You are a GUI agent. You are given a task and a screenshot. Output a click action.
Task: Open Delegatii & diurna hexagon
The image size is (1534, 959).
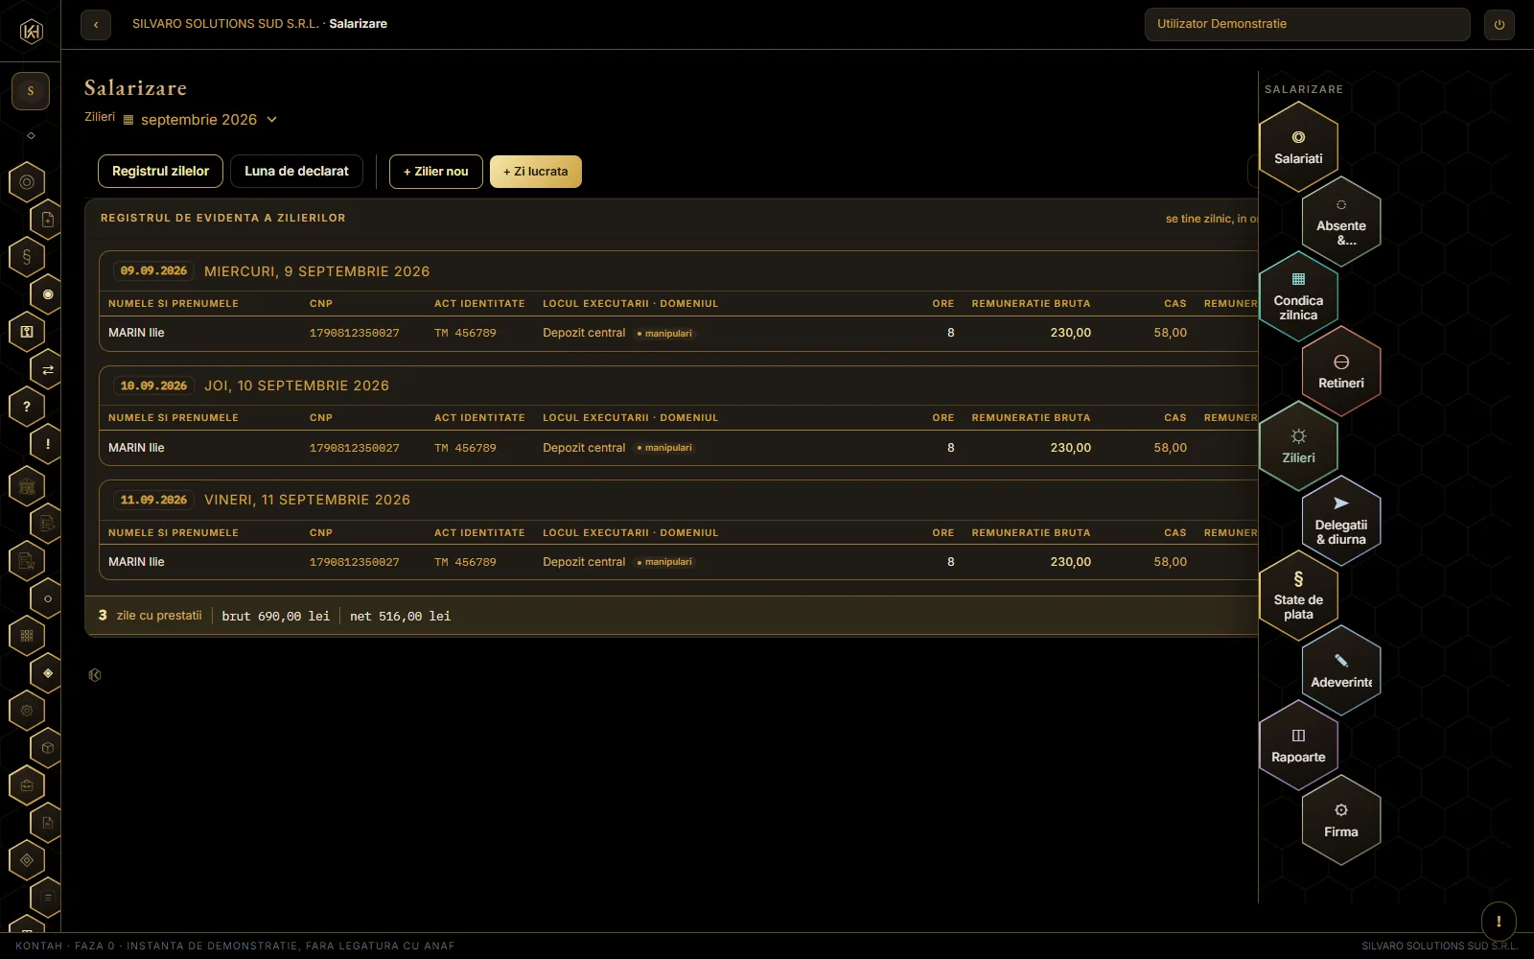click(x=1341, y=522)
